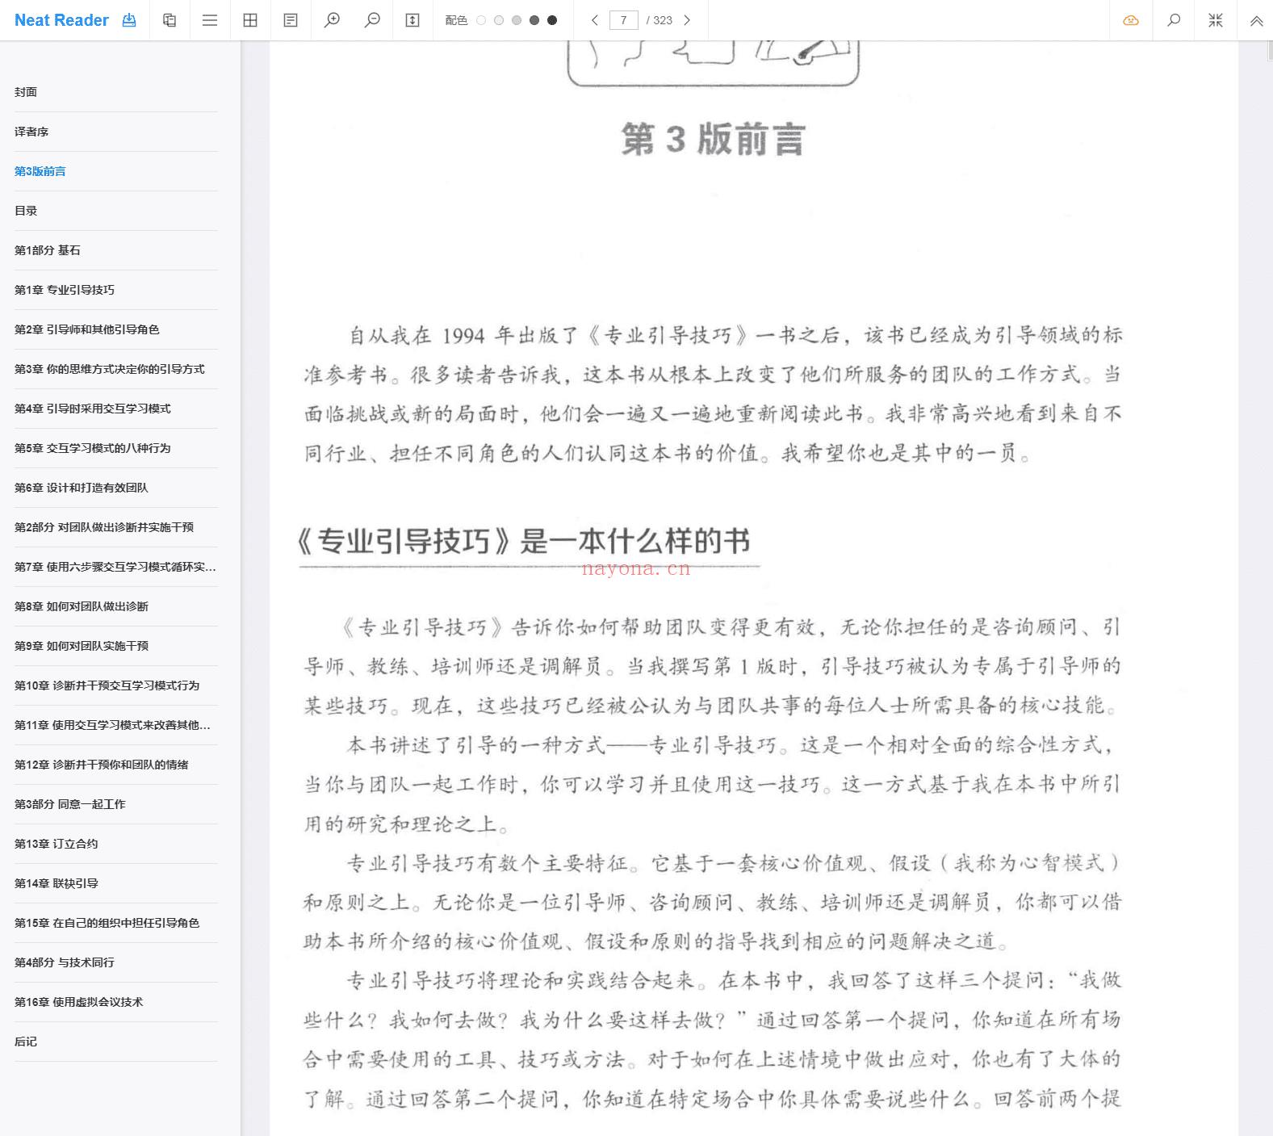Open 第9章 如何对团队实施干预
This screenshot has width=1273, height=1136.
(x=116, y=646)
